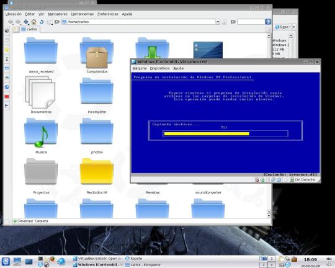
Task: Click the Back arrow in Konqueror toolbar
Action: [x=11, y=22]
